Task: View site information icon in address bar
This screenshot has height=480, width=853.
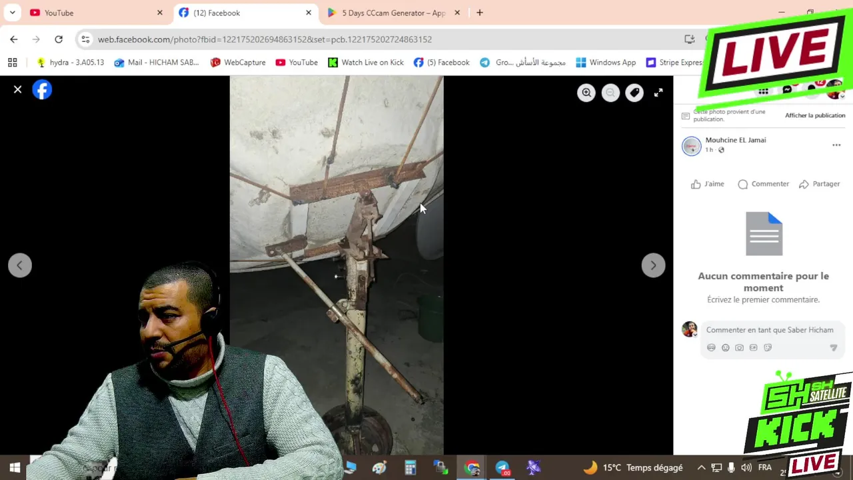Action: click(85, 39)
